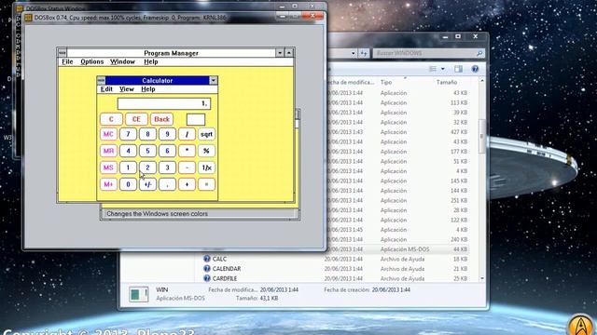Click the MR memory recall key
Screen dimensions: 597x335
point(108,151)
